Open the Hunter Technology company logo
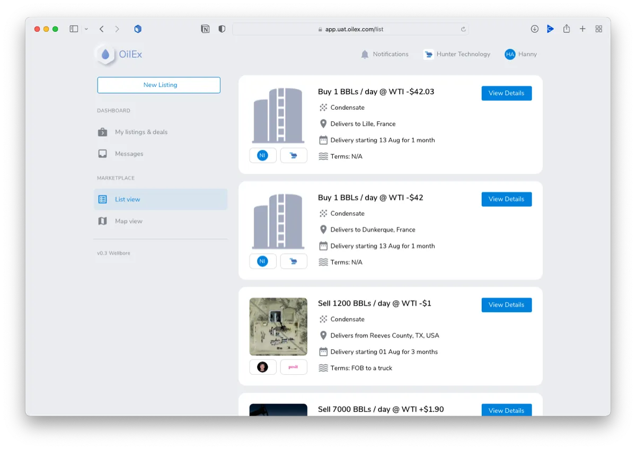Viewport: 636px width, 450px height. coord(429,54)
